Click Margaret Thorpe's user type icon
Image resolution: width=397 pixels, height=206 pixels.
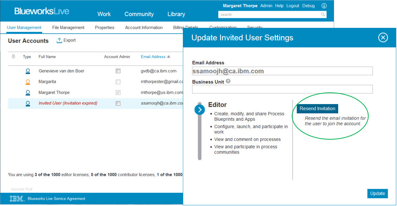(x=28, y=93)
